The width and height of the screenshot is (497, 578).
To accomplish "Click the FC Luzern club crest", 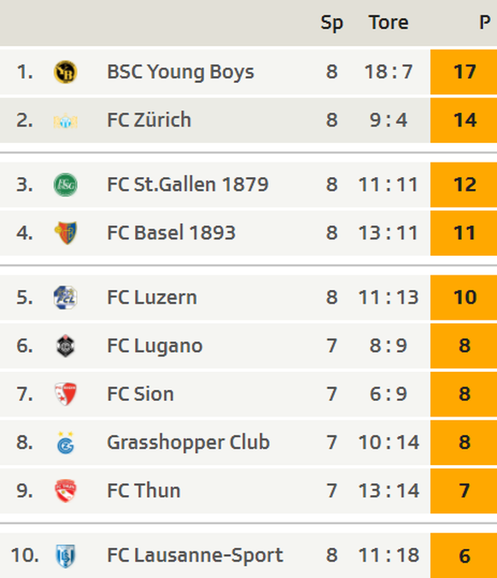I will 65,298.
